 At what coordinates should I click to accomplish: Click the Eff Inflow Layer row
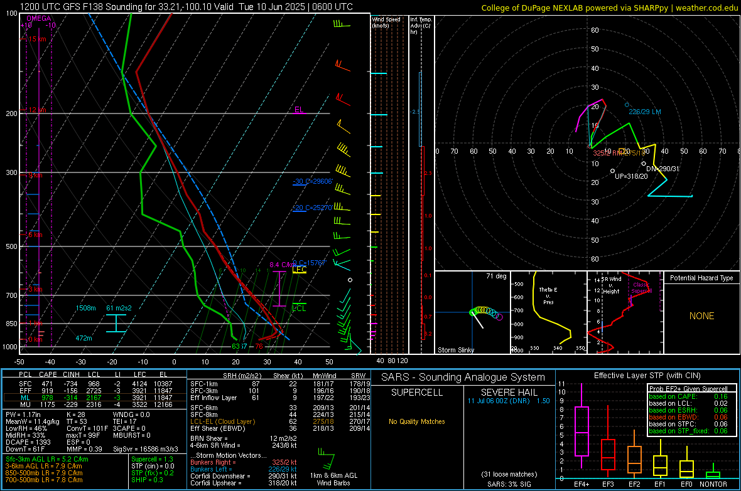280,398
